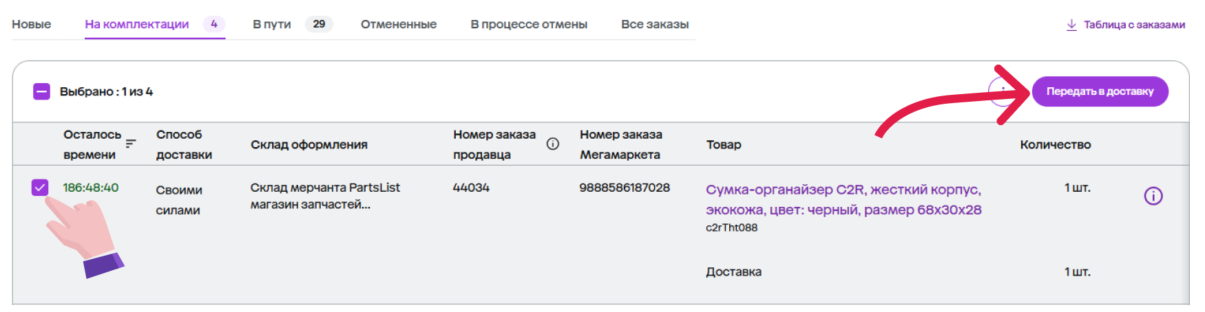Click the Таблица с заказами link
Image resolution: width=1205 pixels, height=312 pixels.
pos(1134,25)
